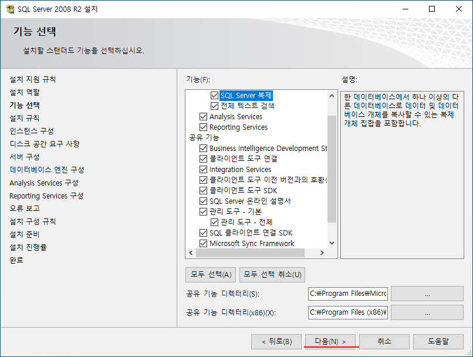This screenshot has width=473, height=357.
Task: Click the vertical scrollbar thumb in feature list
Action: pos(332,169)
